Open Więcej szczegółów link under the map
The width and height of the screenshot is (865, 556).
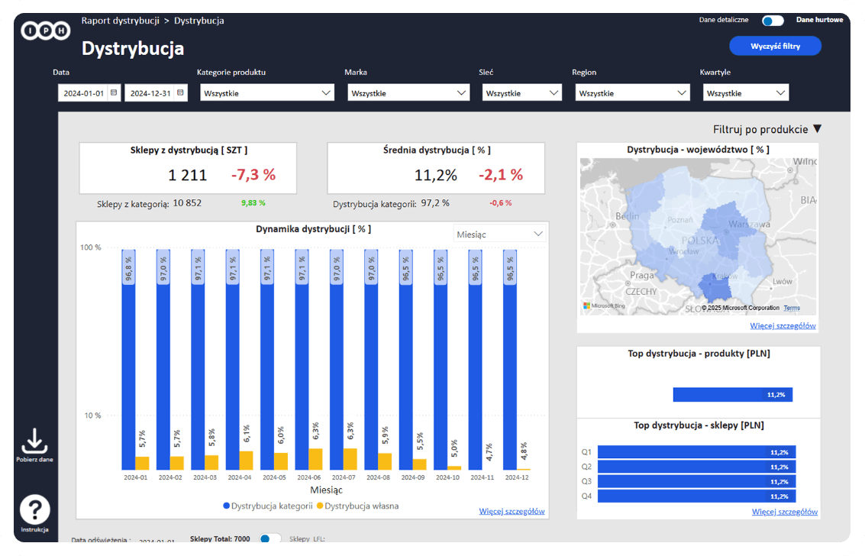pos(783,325)
